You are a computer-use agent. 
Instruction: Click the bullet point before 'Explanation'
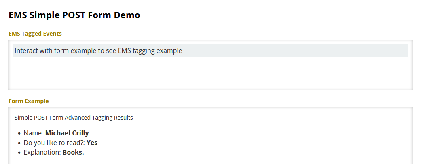point(19,153)
